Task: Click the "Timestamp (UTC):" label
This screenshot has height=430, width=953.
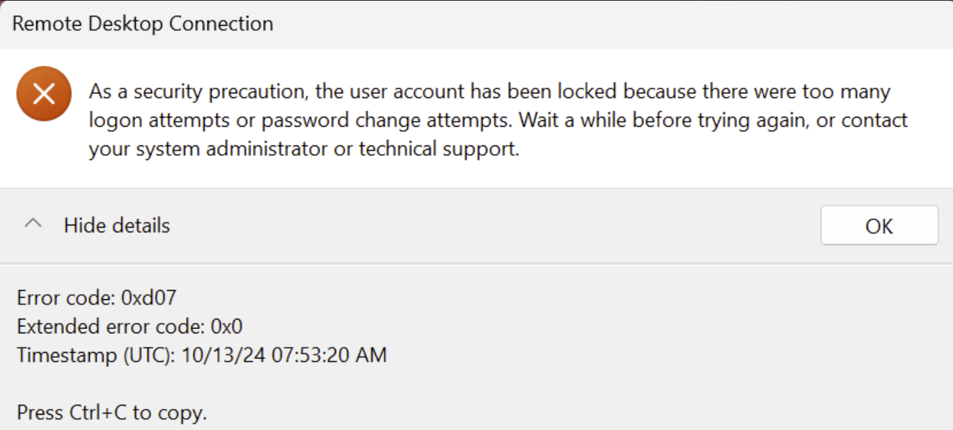Action: click(96, 356)
